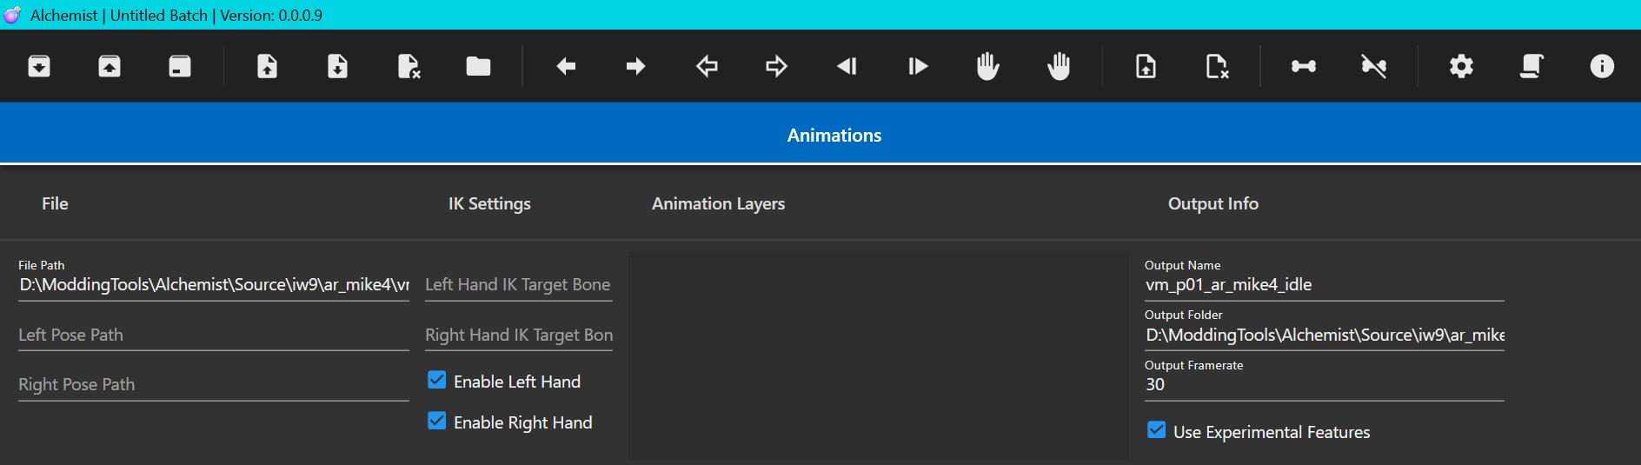The image size is (1641, 465).
Task: Click the outlined left arrow icon
Action: point(707,66)
